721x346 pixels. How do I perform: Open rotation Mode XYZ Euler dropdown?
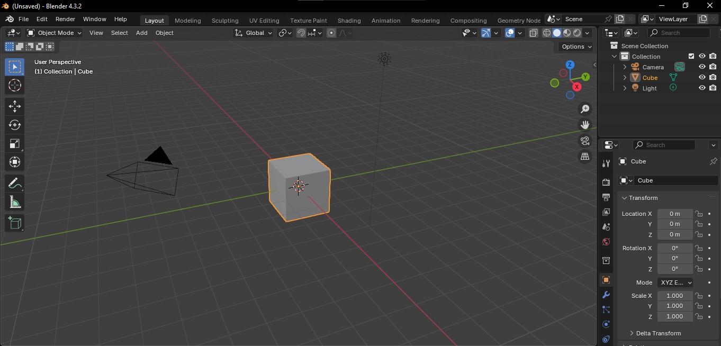tap(675, 283)
